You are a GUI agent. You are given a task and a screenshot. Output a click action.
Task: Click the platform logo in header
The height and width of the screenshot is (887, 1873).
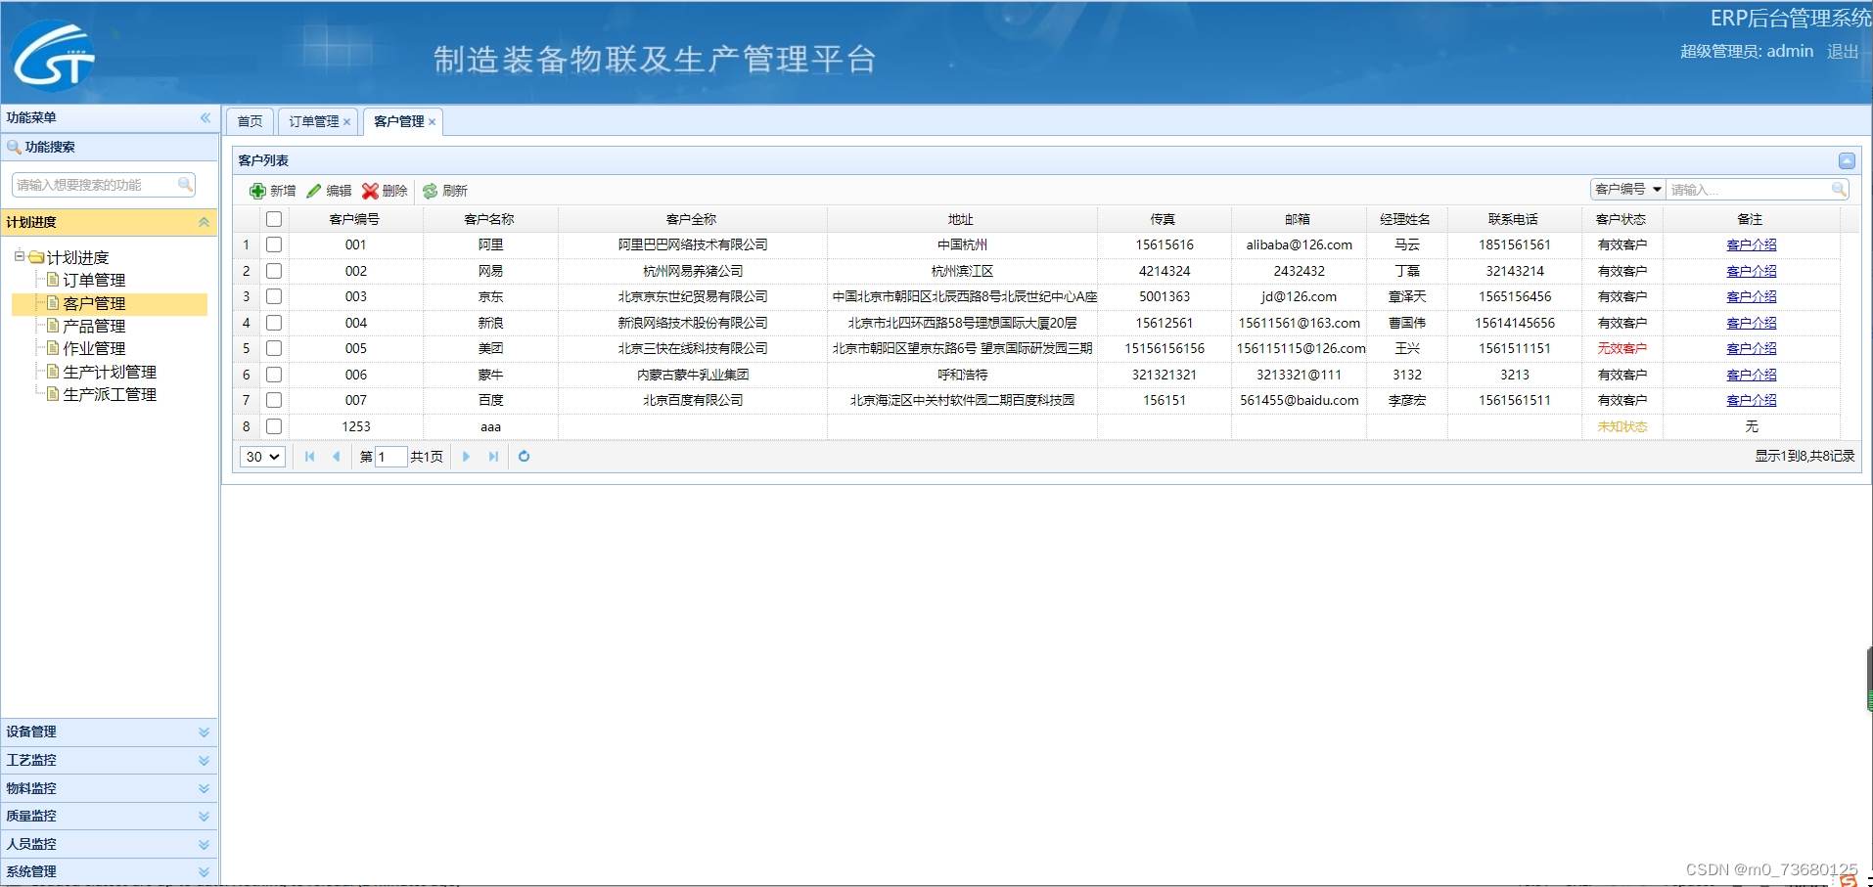[54, 56]
